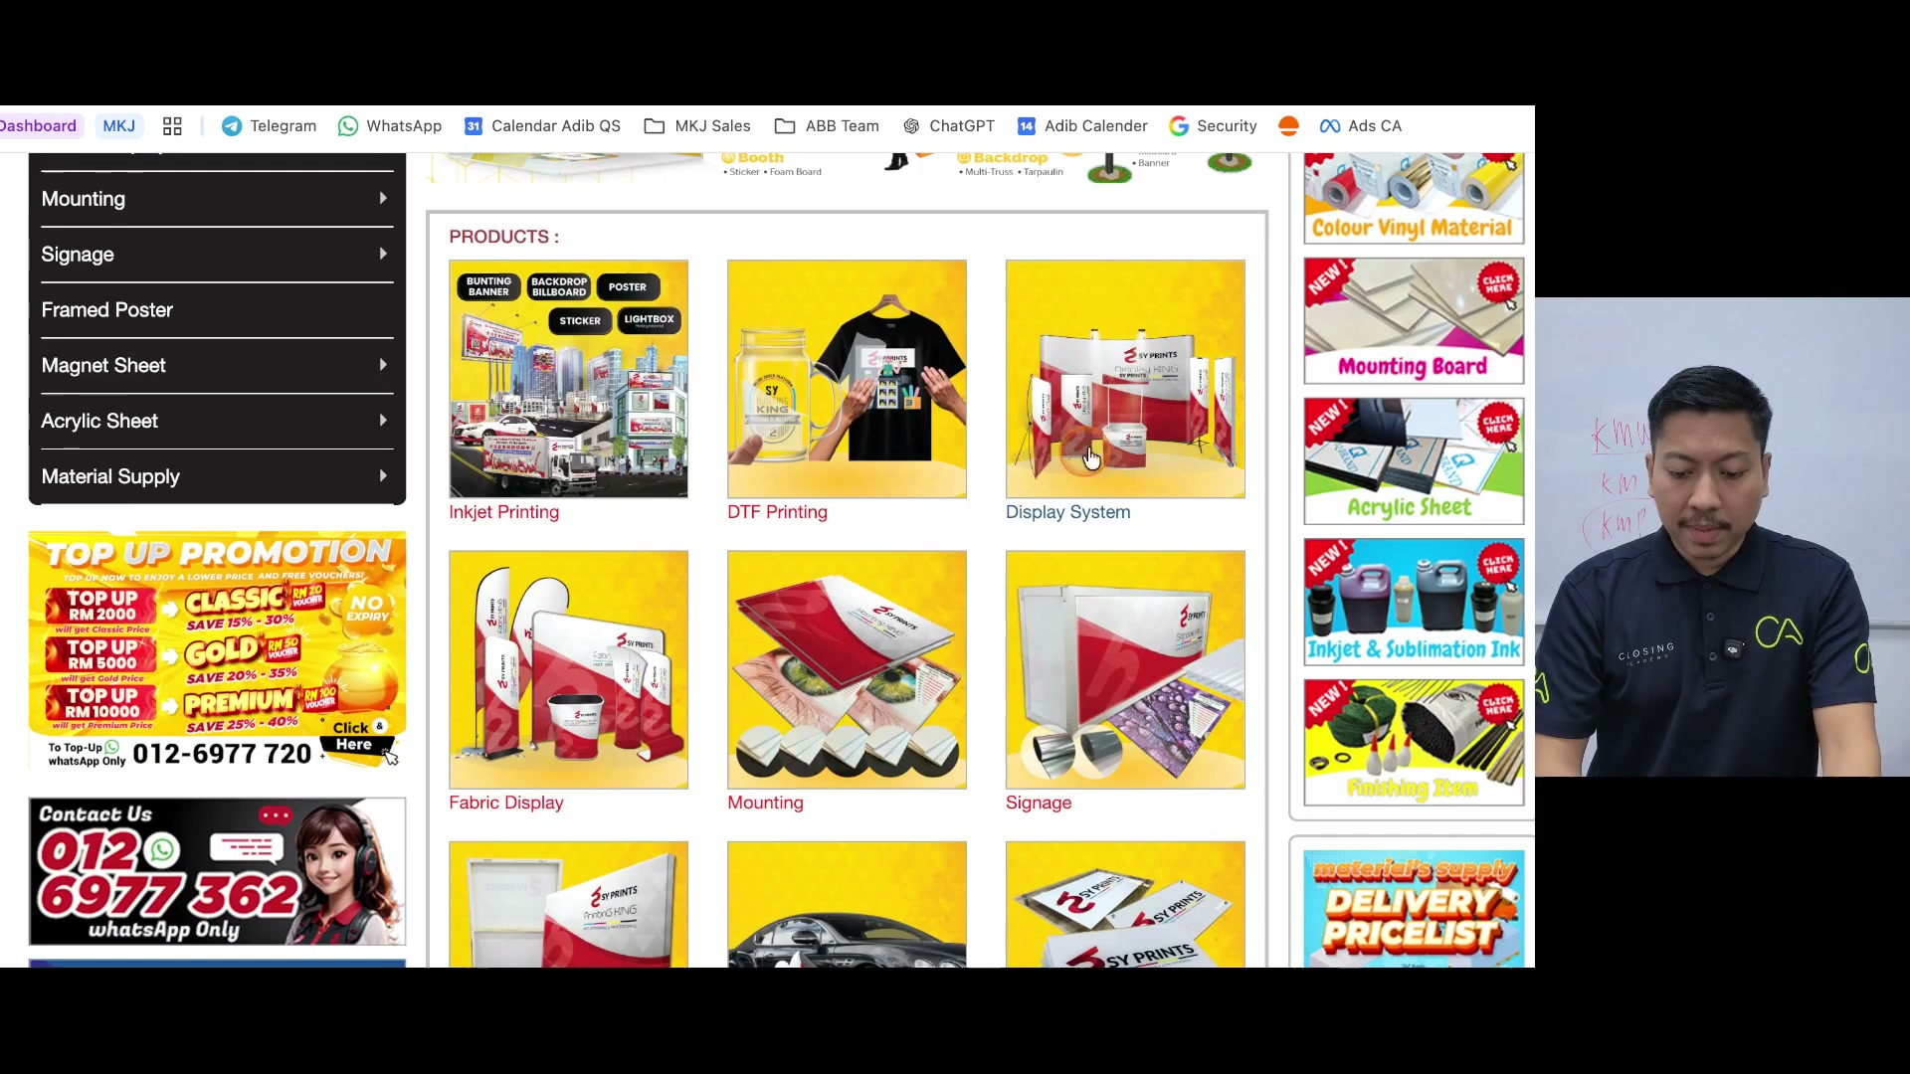1910x1074 pixels.
Task: Open the ABB Team bookmark folder
Action: [827, 126]
